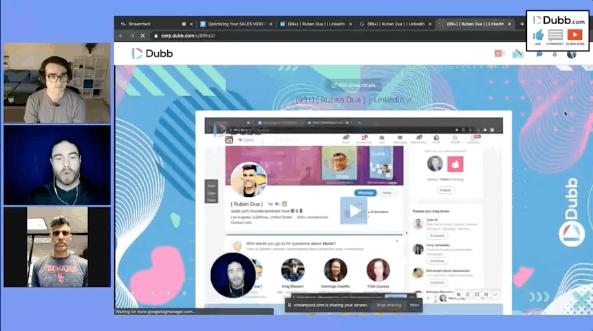
Task: Open the Dubb header chart and pencil icon
Action: pyautogui.click(x=518, y=54)
